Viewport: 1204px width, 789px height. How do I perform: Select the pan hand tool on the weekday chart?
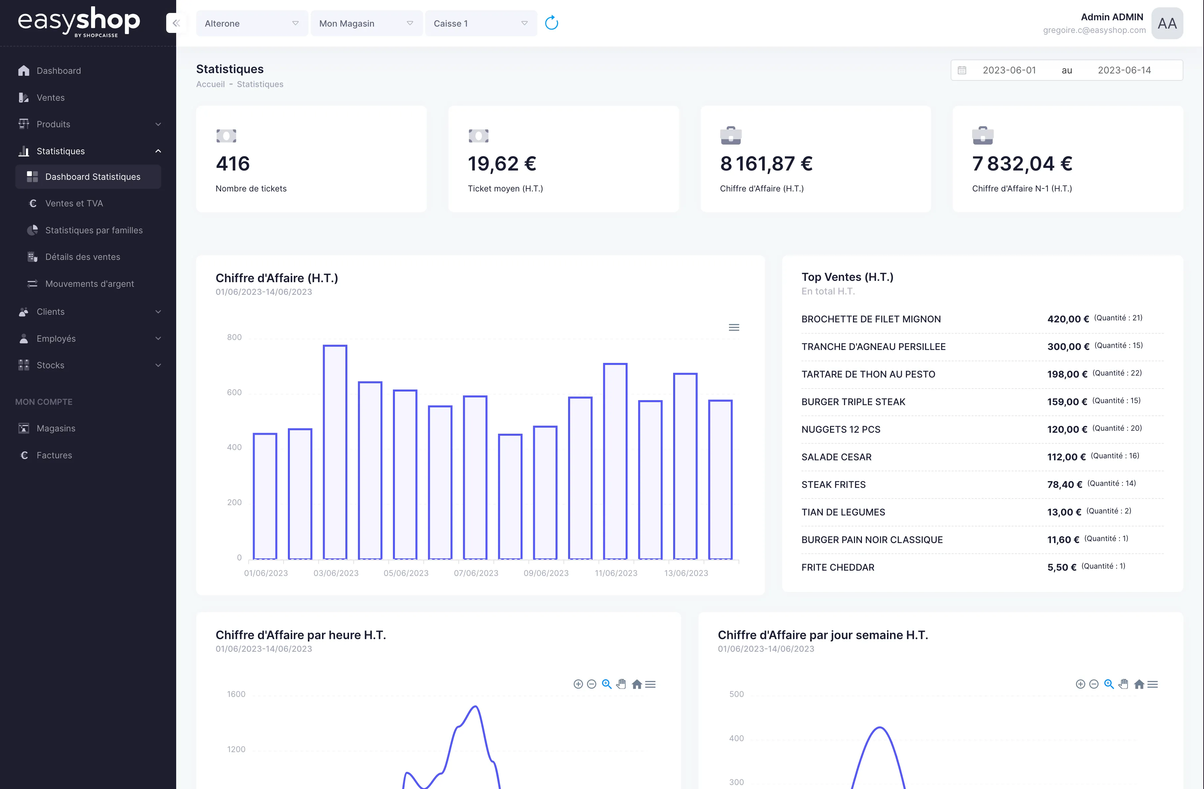click(x=1124, y=684)
